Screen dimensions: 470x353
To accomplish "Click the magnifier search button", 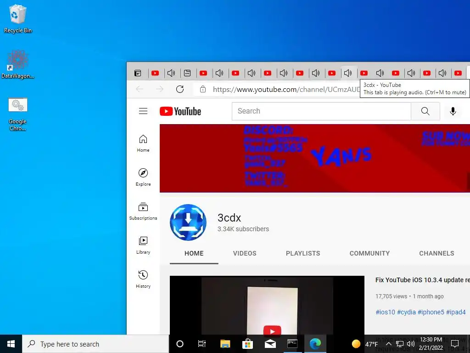I will 425,111.
